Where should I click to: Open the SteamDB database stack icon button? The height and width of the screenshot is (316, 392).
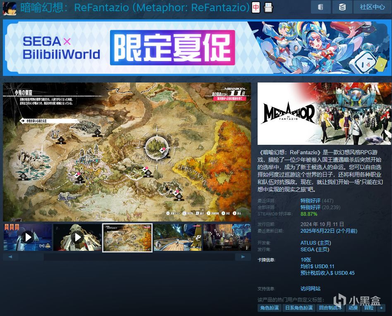coord(342,7)
